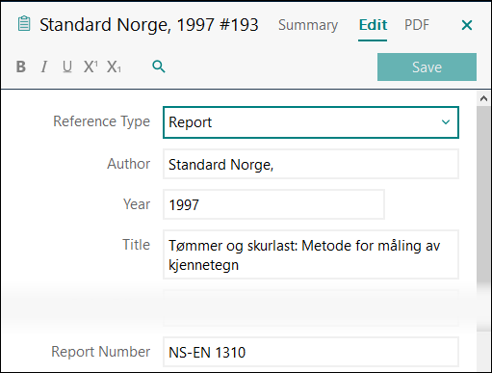Screen dimensions: 492x373
Task: Click the Year label
Action: [x=137, y=204]
